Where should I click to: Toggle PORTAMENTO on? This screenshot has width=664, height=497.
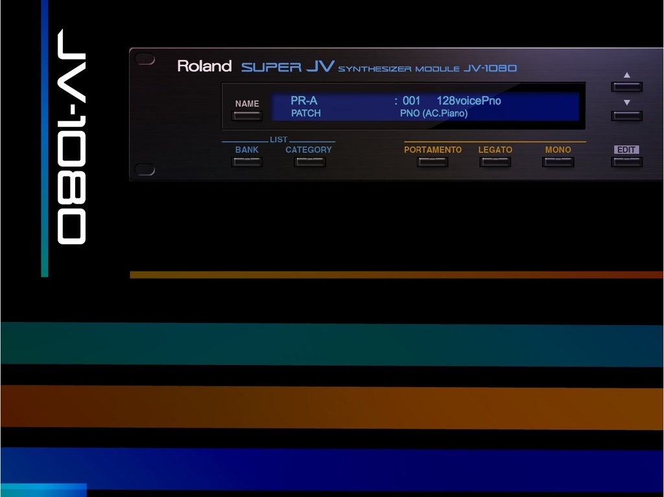point(432,162)
